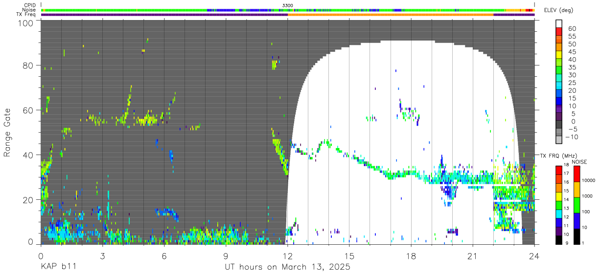This screenshot has width=601, height=277.
Task: Click the orange segment of the TX Freq bar
Action: 391,15
